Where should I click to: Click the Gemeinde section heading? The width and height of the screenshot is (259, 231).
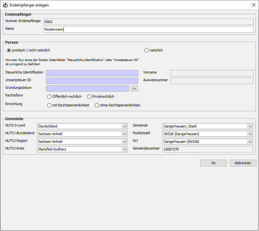point(14,119)
